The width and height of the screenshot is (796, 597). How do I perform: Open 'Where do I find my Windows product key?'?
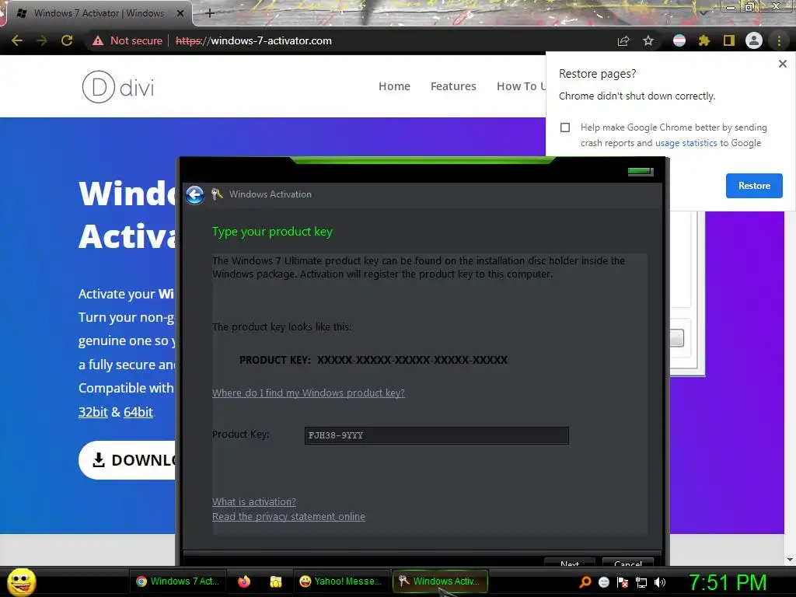point(308,393)
